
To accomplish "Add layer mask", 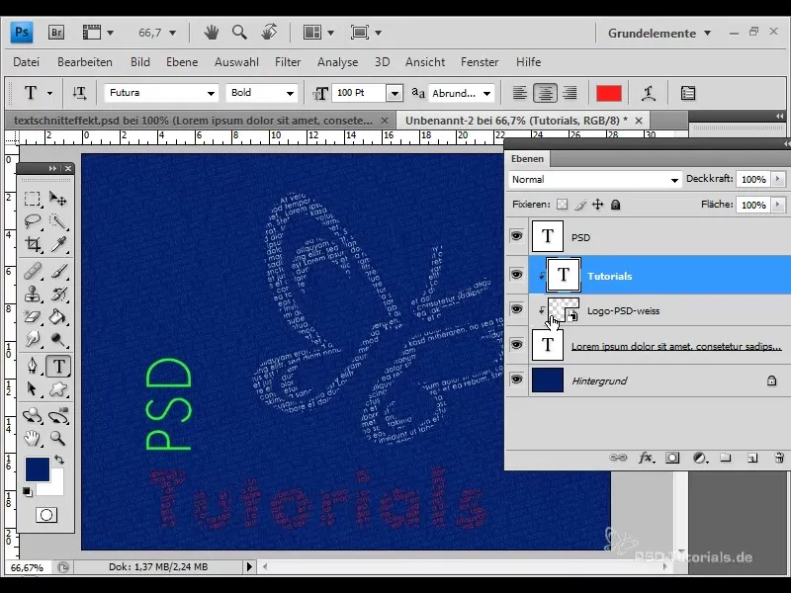I will [x=672, y=458].
